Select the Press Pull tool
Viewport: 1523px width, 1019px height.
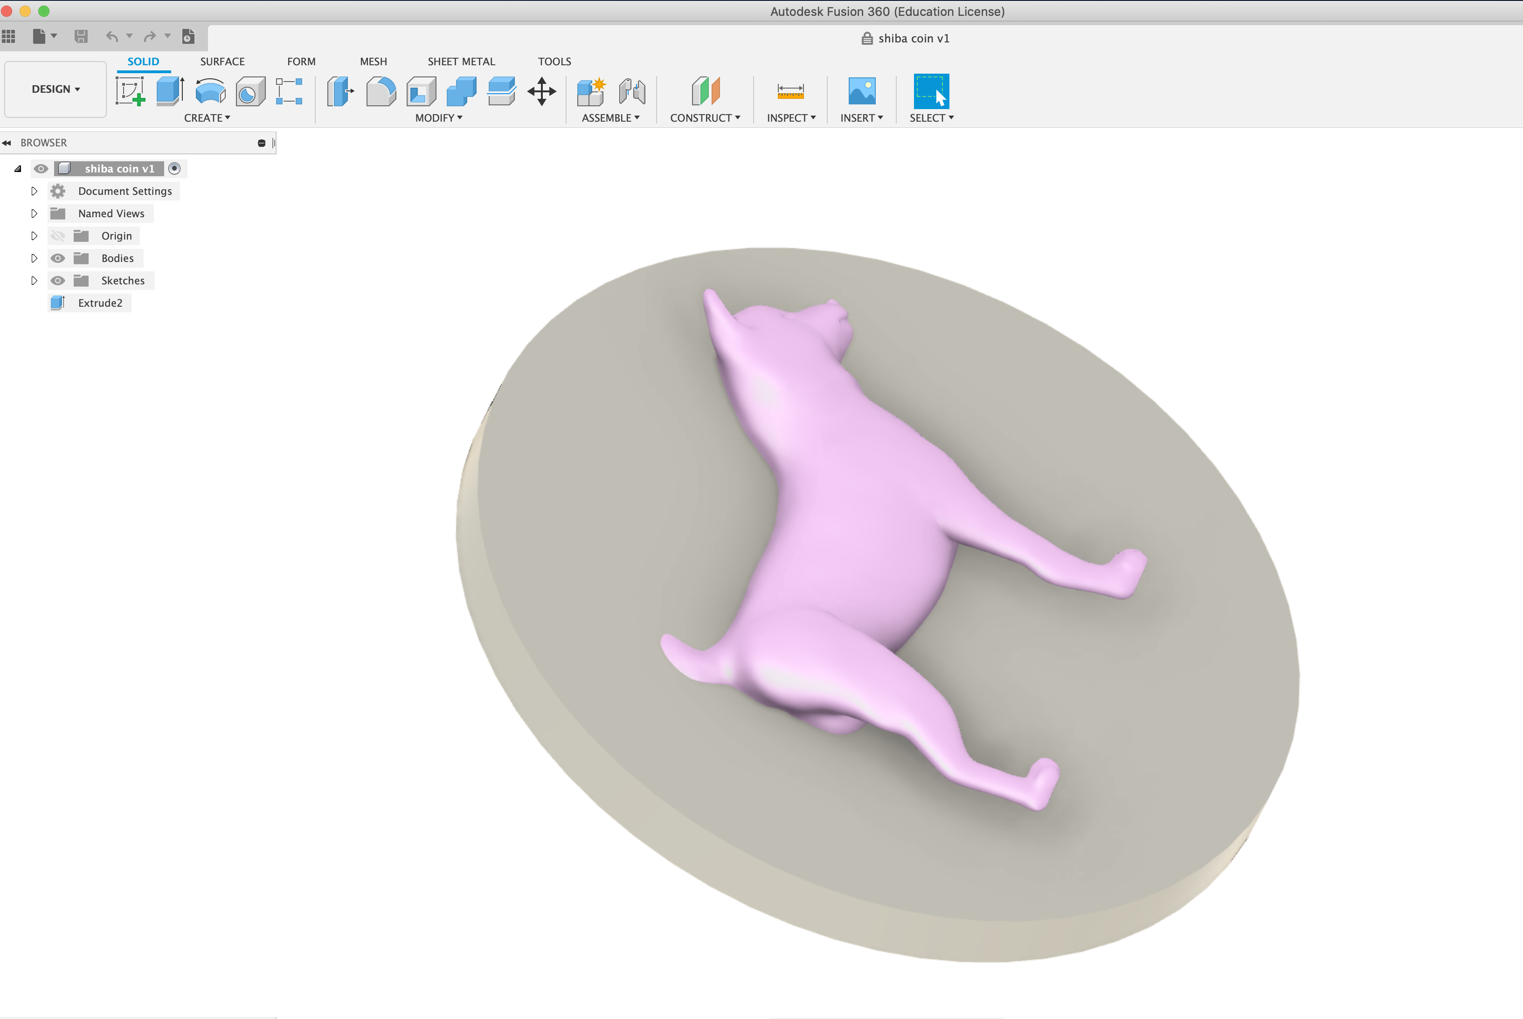pyautogui.click(x=340, y=91)
